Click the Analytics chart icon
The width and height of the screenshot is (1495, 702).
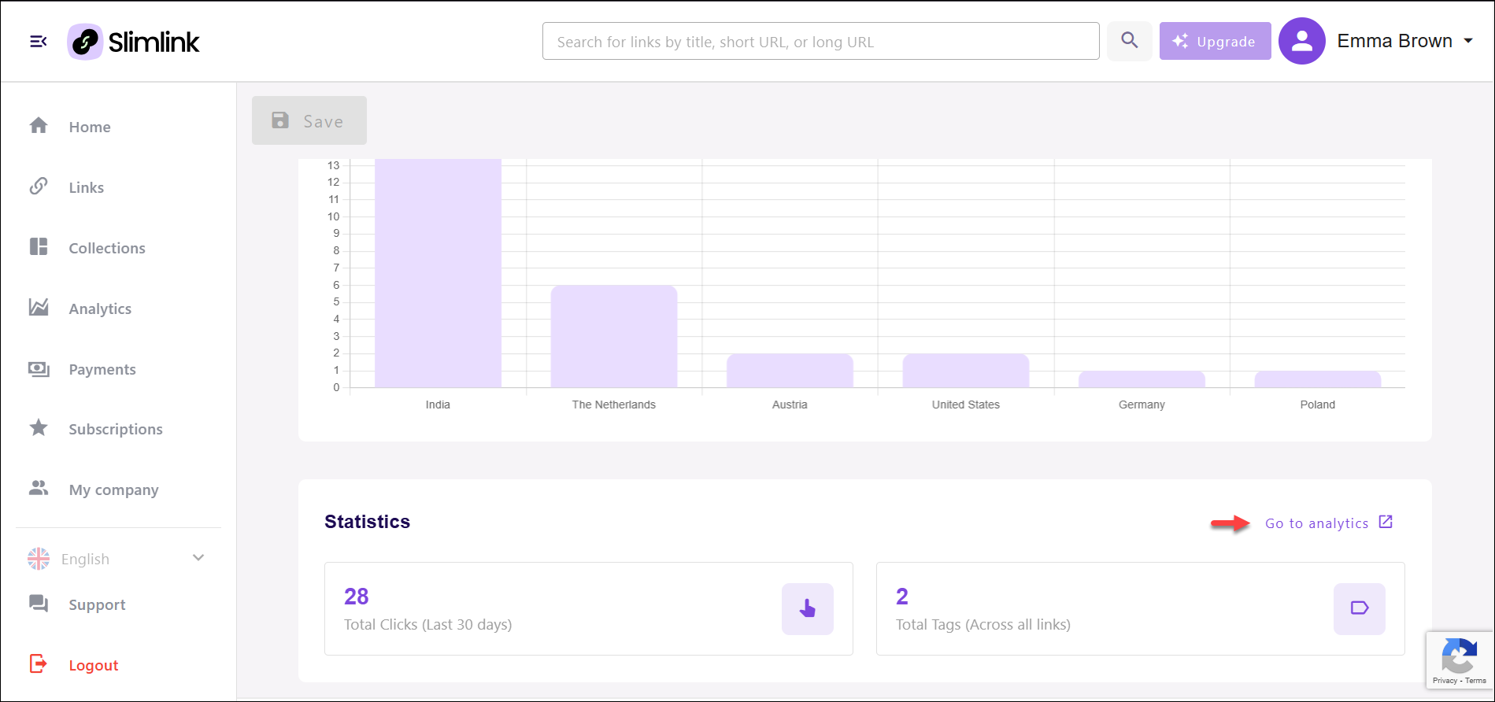coord(39,308)
